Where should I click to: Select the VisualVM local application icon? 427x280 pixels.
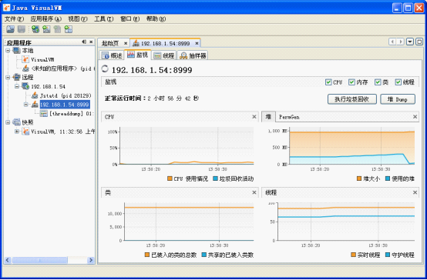(25, 59)
